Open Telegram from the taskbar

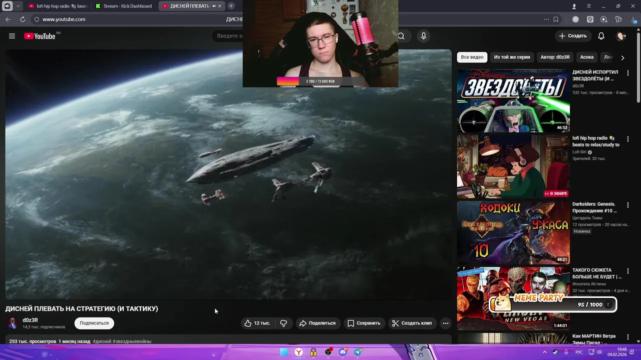[x=358, y=352]
